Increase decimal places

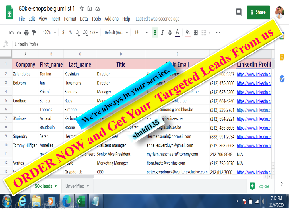coord(85,33)
